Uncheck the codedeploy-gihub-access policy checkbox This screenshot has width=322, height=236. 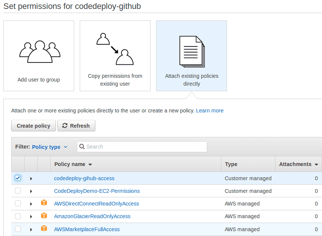click(x=18, y=178)
